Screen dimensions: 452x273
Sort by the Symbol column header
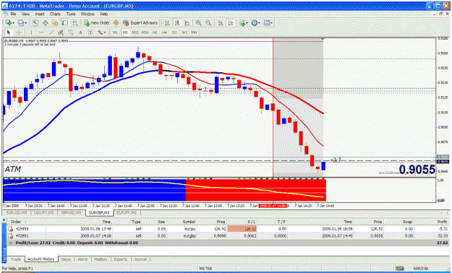pos(189,222)
